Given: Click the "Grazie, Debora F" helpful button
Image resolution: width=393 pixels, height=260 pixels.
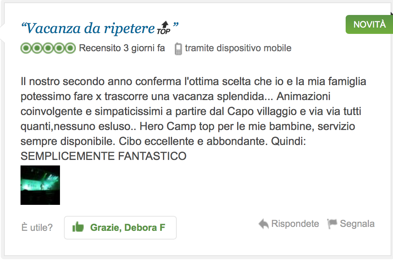Looking at the screenshot, I should click(120, 228).
